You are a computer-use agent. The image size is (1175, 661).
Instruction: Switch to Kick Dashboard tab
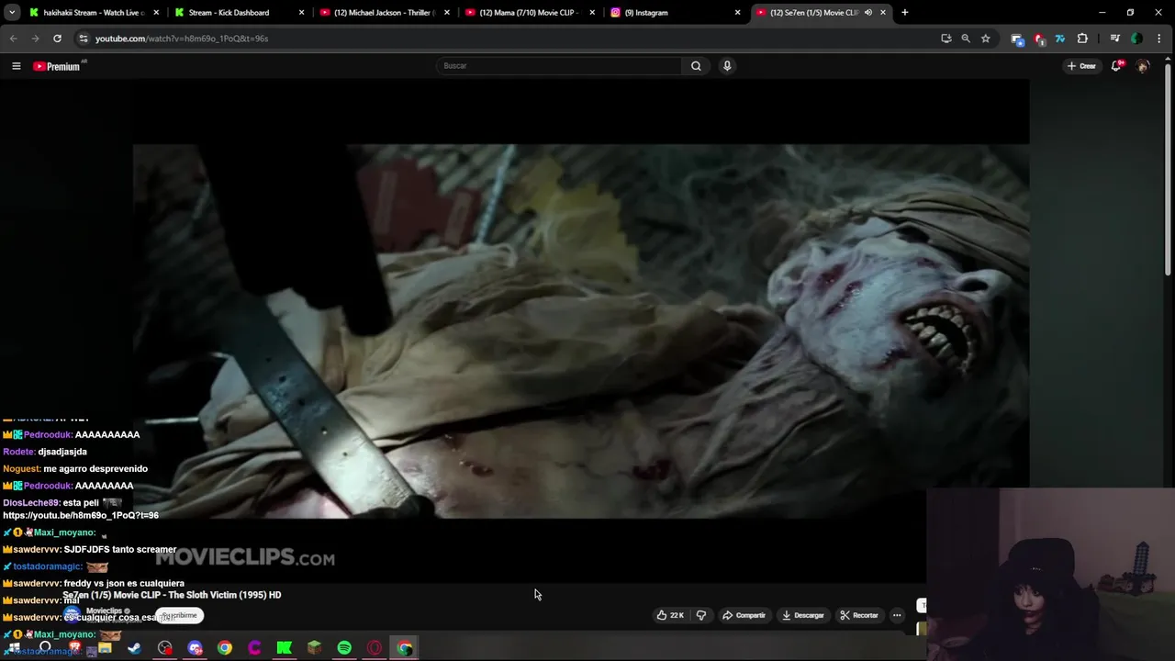(234, 13)
